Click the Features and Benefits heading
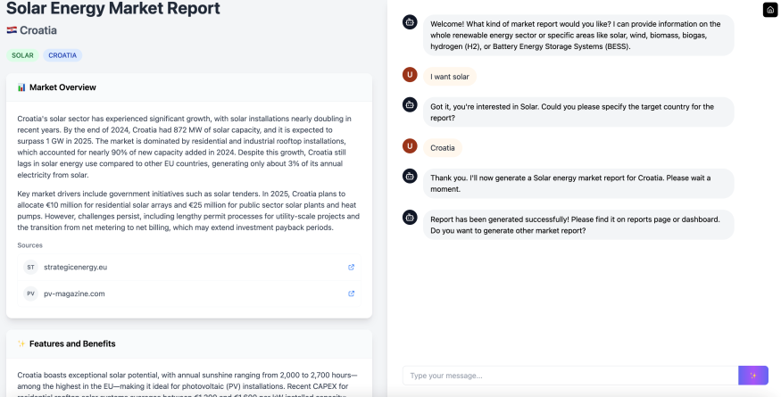Viewport: 781px width, 397px height. pyautogui.click(x=72, y=343)
